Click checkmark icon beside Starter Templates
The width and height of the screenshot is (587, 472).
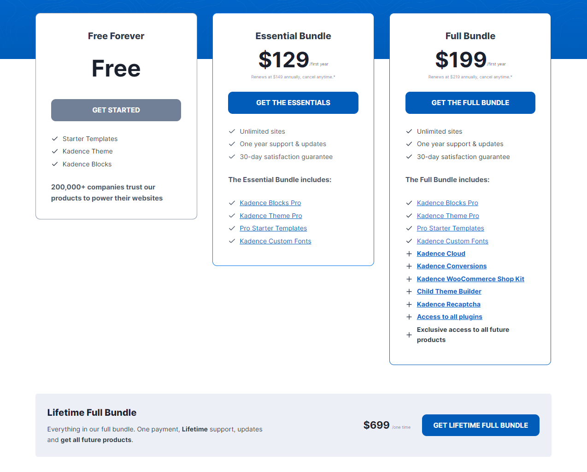point(55,139)
